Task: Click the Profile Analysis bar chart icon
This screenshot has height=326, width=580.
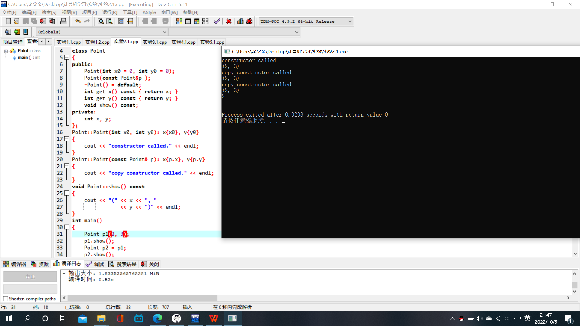Action: 240,21
